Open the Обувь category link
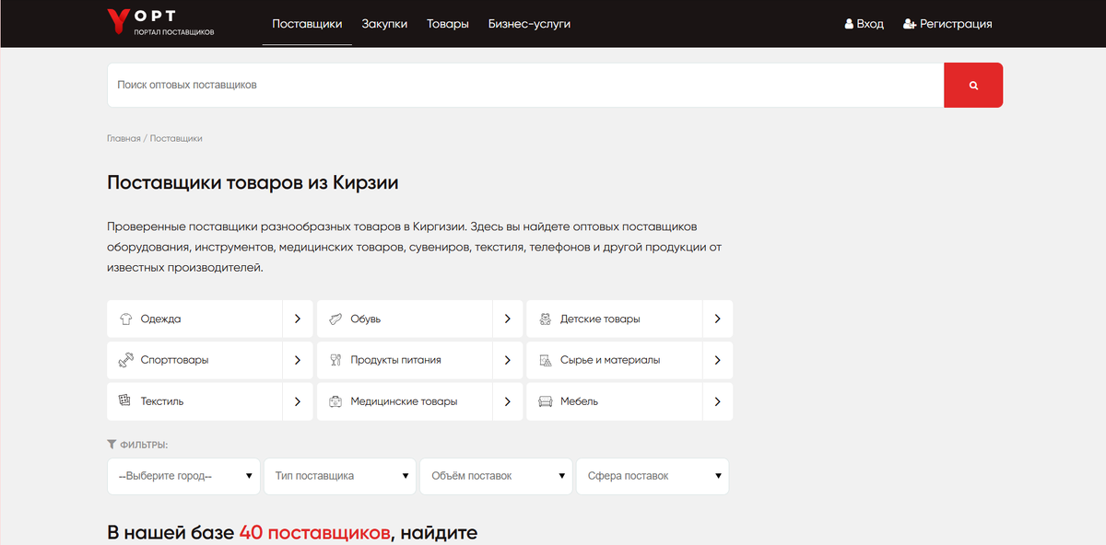The image size is (1106, 545). 365,319
